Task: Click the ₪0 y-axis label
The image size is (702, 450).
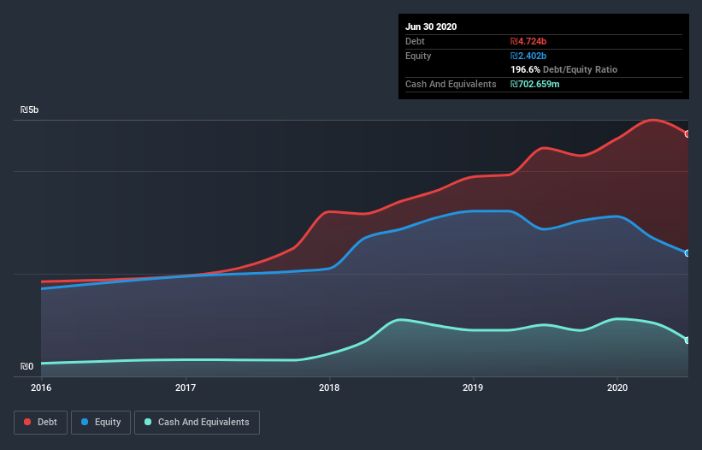Action: [27, 366]
